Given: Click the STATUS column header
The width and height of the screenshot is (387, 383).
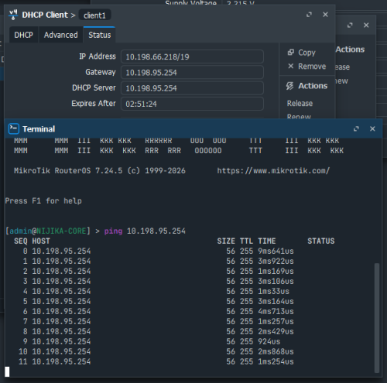Looking at the screenshot, I should pos(321,241).
